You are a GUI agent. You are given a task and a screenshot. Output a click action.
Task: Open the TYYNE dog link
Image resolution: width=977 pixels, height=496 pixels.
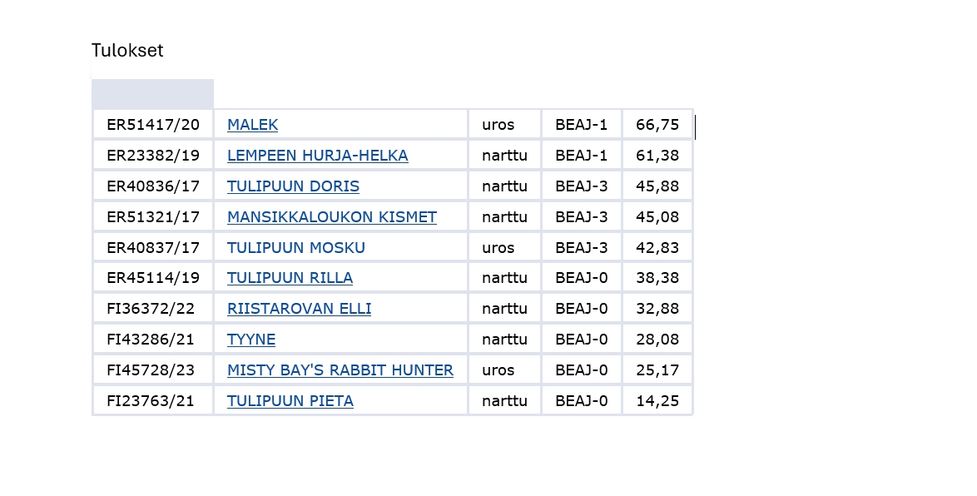tap(250, 340)
